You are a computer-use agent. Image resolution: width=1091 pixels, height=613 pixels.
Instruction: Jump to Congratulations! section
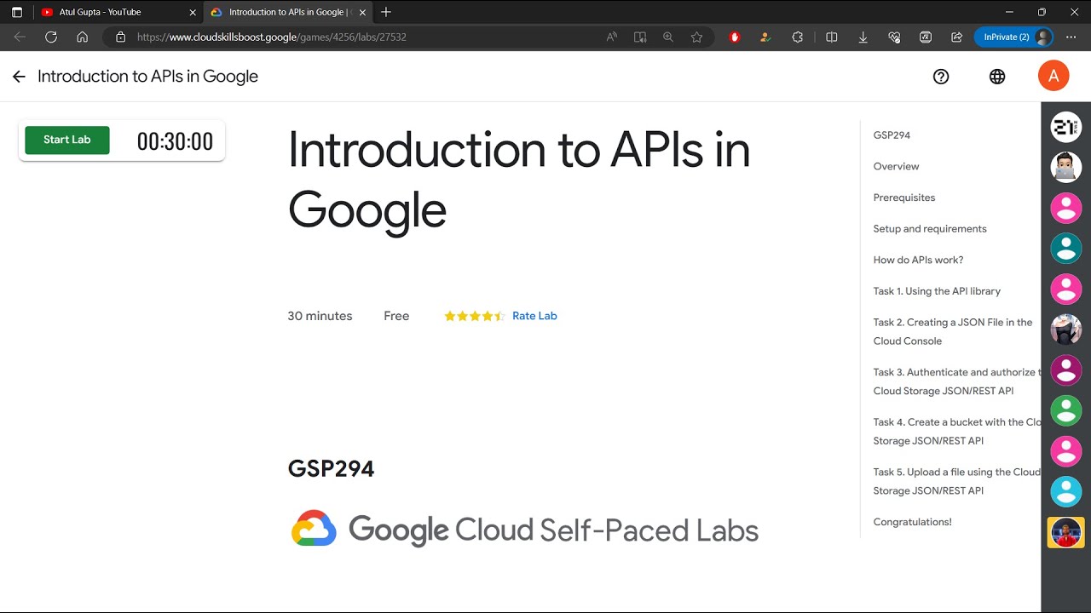(x=912, y=522)
